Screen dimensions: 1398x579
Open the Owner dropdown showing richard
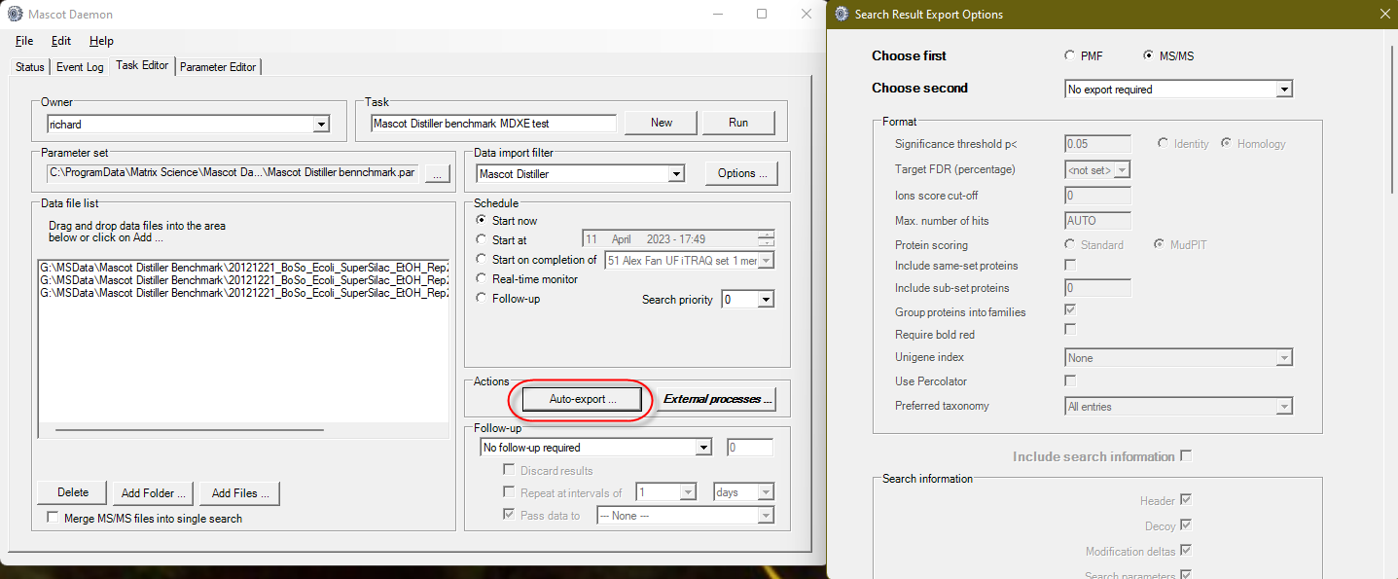point(188,125)
